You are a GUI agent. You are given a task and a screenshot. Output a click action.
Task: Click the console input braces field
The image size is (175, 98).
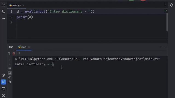53,64
